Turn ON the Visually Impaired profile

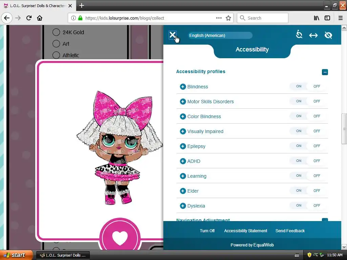coord(299,131)
